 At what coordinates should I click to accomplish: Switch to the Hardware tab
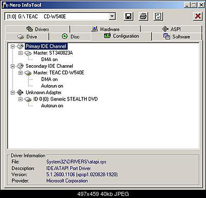tap(106, 29)
